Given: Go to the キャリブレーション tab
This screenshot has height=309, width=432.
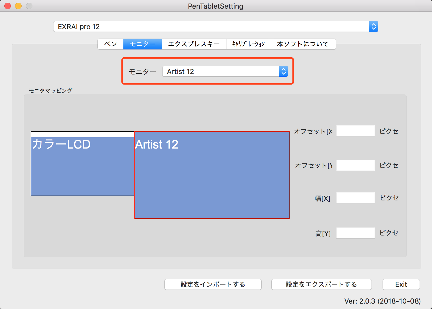Looking at the screenshot, I should pyautogui.click(x=248, y=44).
